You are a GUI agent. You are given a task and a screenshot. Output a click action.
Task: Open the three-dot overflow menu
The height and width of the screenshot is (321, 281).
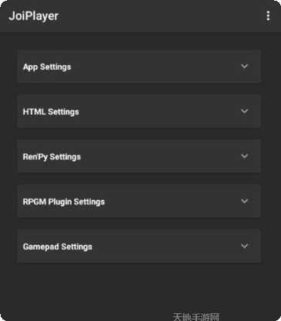point(268,16)
